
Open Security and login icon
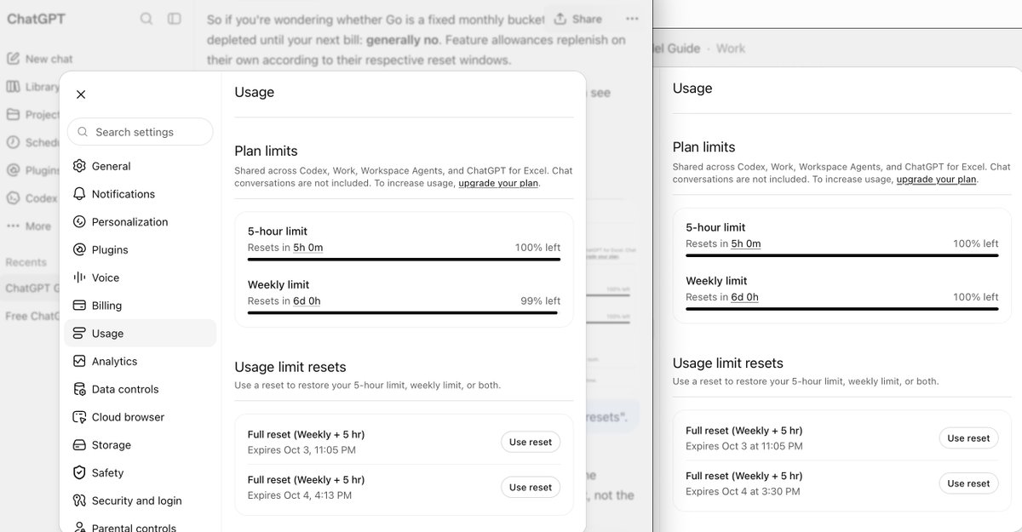[x=79, y=501]
